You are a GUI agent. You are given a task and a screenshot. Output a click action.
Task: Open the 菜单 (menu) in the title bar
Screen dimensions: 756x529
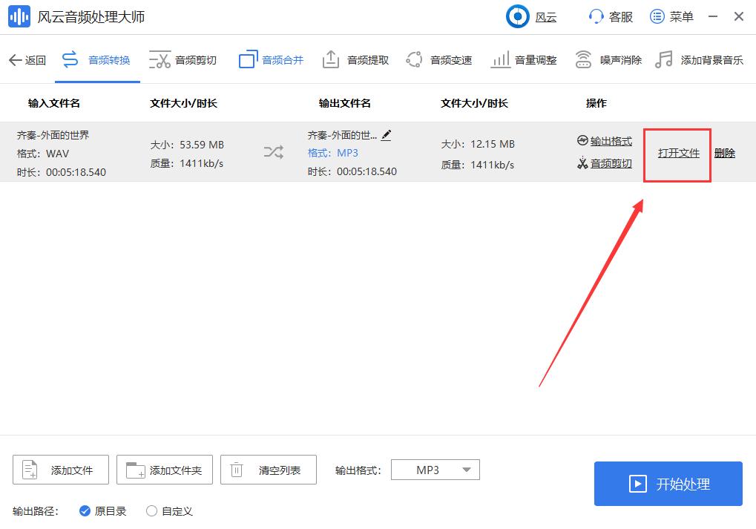[671, 16]
